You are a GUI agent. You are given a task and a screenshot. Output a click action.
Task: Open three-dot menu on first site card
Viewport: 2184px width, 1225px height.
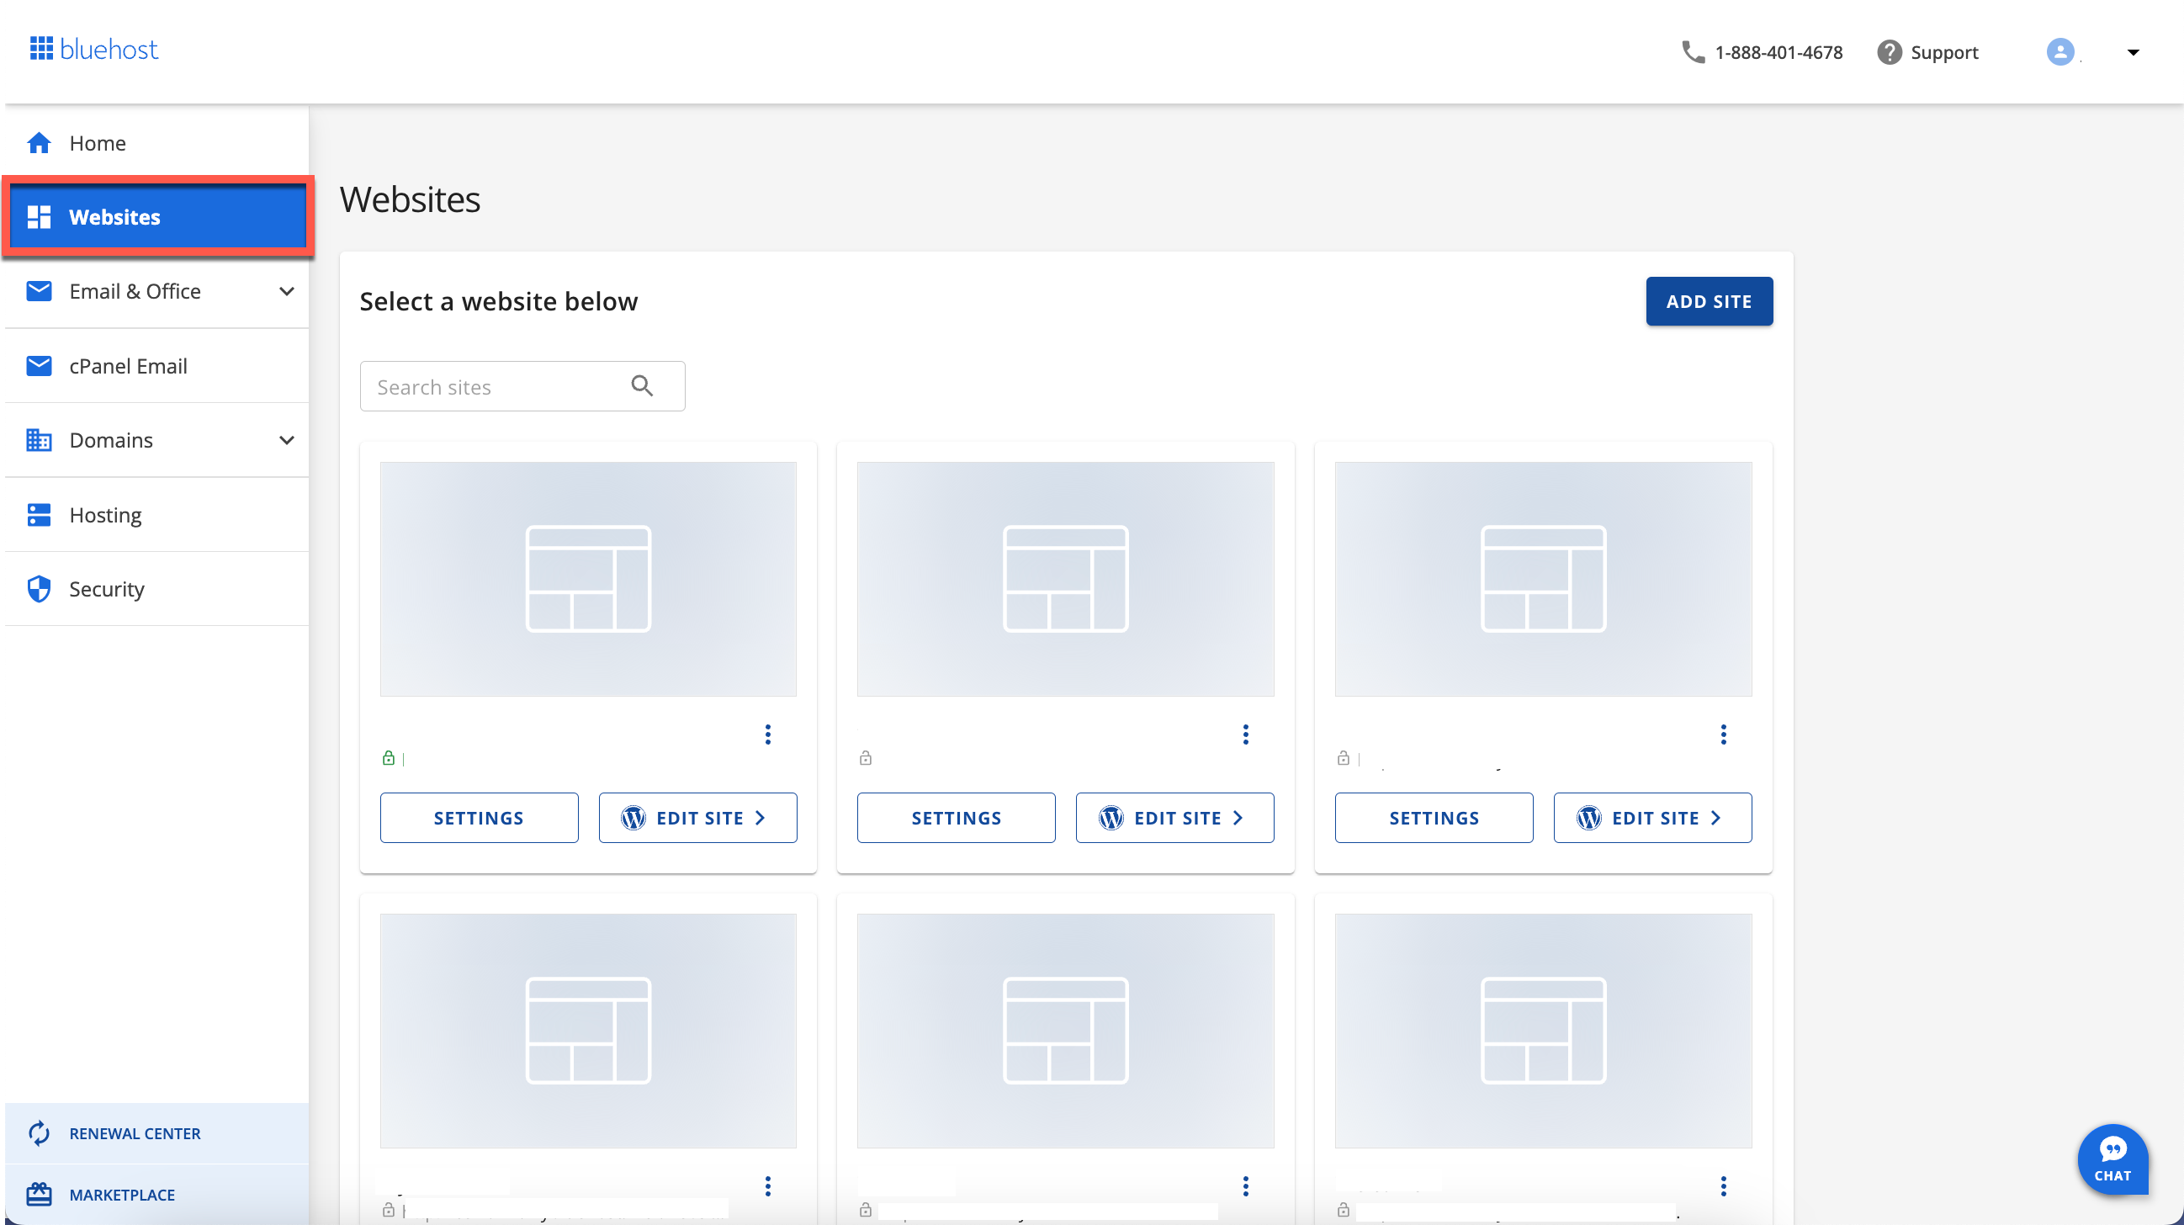point(767,734)
